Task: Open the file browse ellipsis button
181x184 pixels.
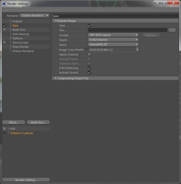Action: click(172, 30)
